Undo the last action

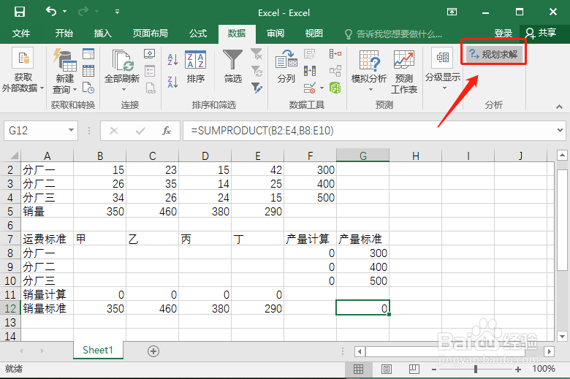(51, 12)
